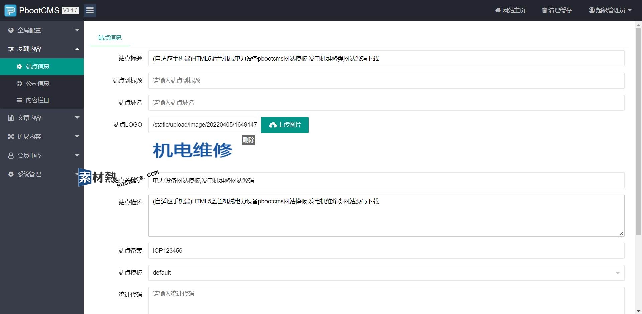The image size is (642, 314).
Task: Click the 清理缓存 clear cache link
Action: 557,10
